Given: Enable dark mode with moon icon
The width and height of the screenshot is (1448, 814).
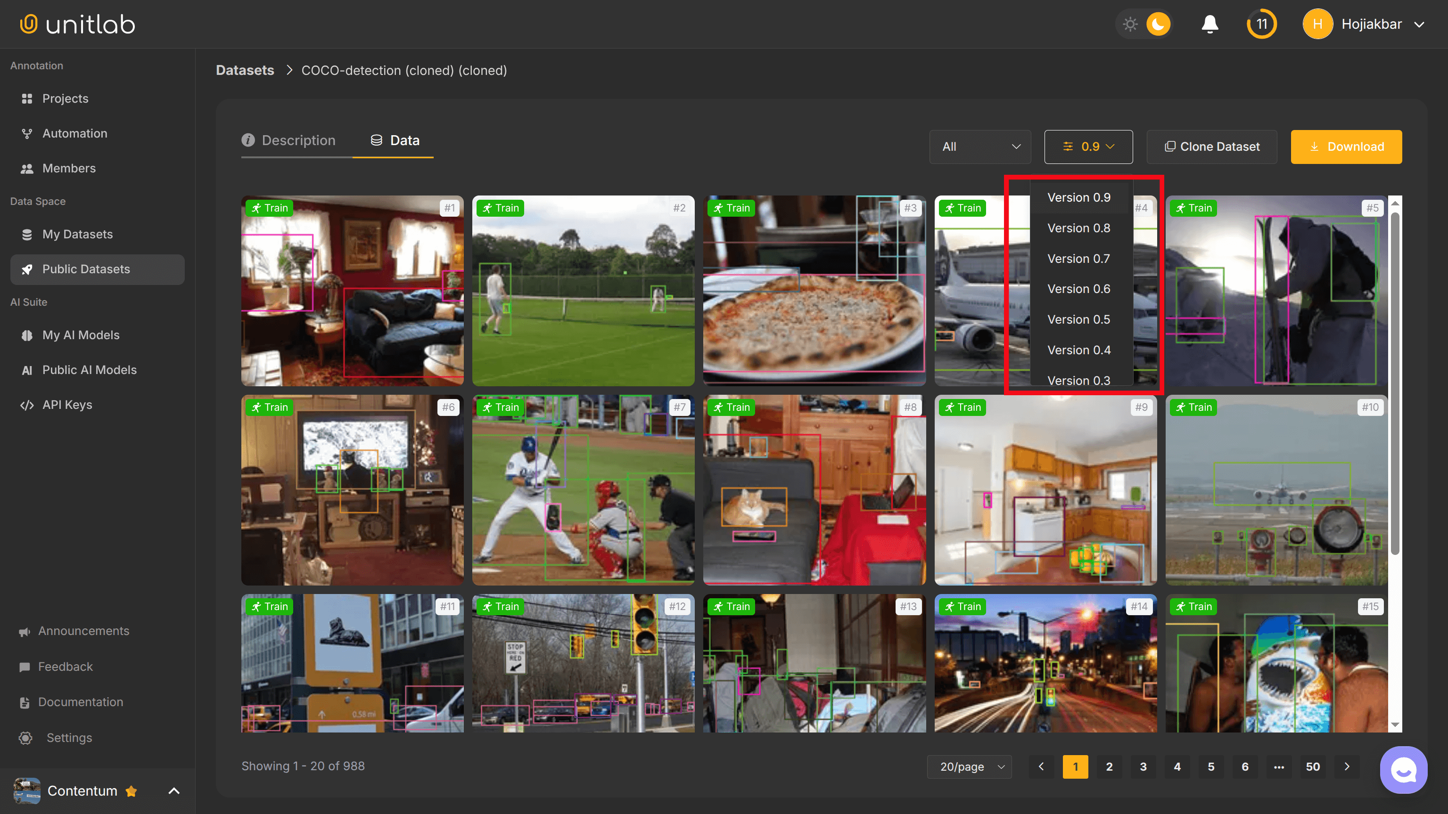Looking at the screenshot, I should coord(1159,24).
